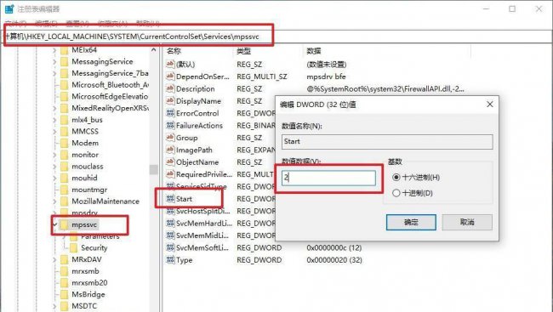Click the string icon beside DependOnSer... value
This screenshot has width=553, height=312.
[x=170, y=77]
